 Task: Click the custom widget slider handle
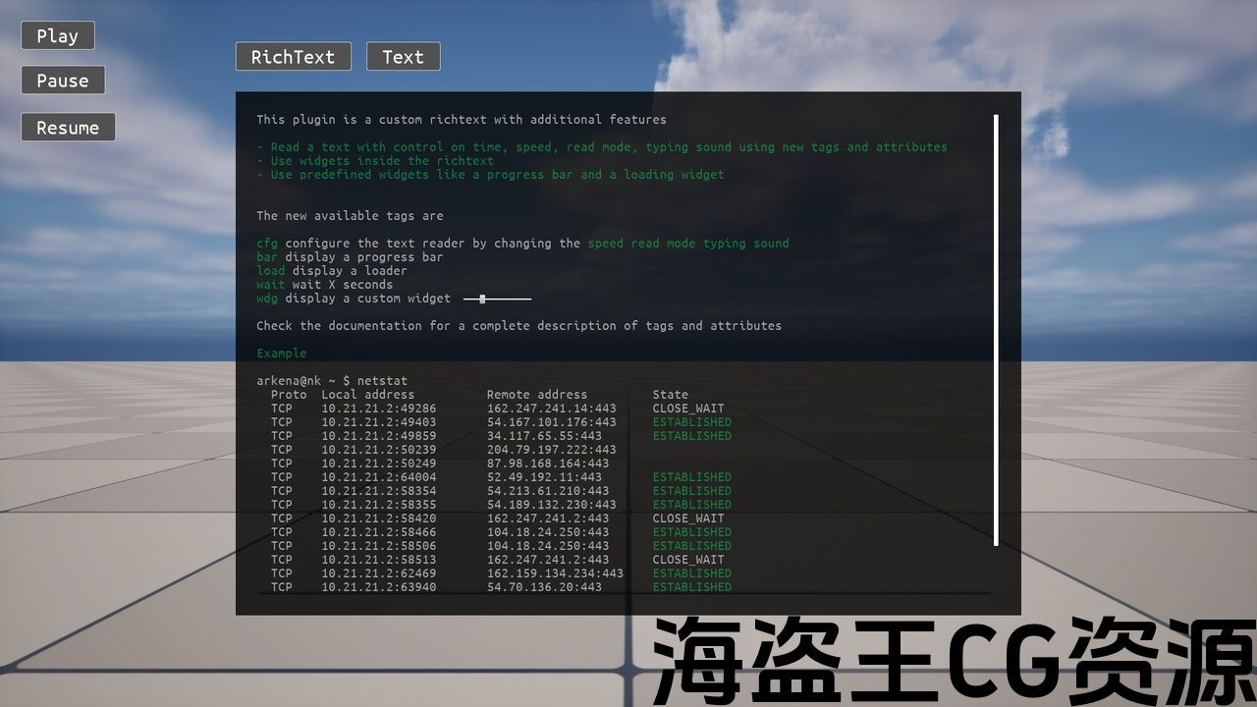coord(482,299)
